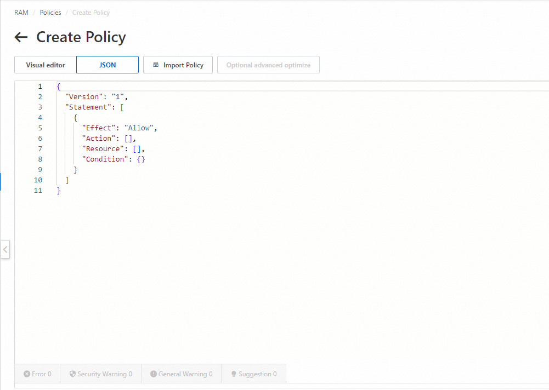Click the current Create Policy breadcrumb text

(x=91, y=13)
